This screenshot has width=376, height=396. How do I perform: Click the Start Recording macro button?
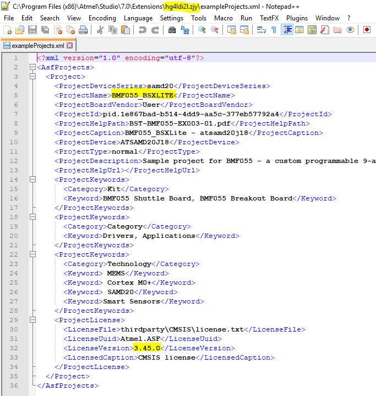(x=367, y=30)
